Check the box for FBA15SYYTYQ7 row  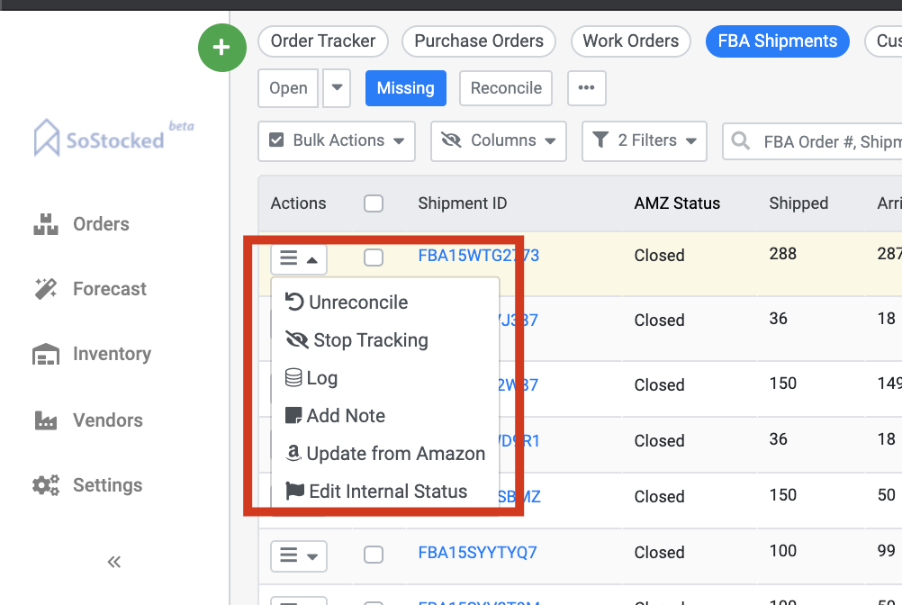[374, 555]
